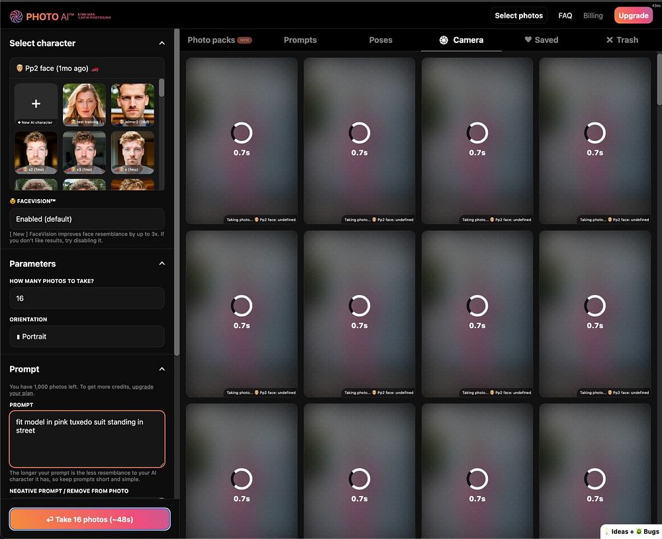662x539 pixels.
Task: Click the face emoji next to Pp2 face
Action: coord(19,68)
